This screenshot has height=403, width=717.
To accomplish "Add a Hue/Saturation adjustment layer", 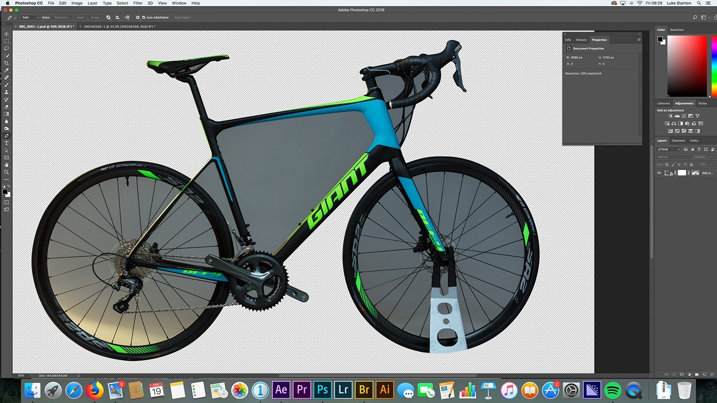I will click(667, 123).
